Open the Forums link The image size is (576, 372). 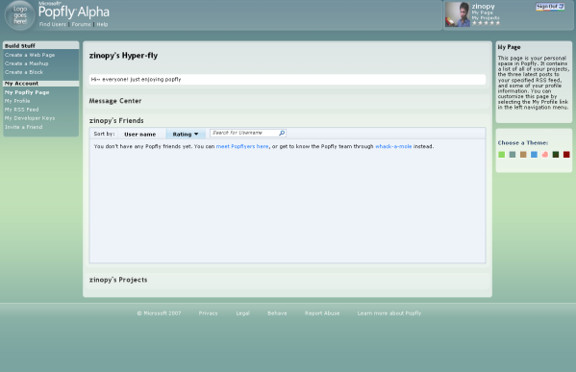pos(81,24)
